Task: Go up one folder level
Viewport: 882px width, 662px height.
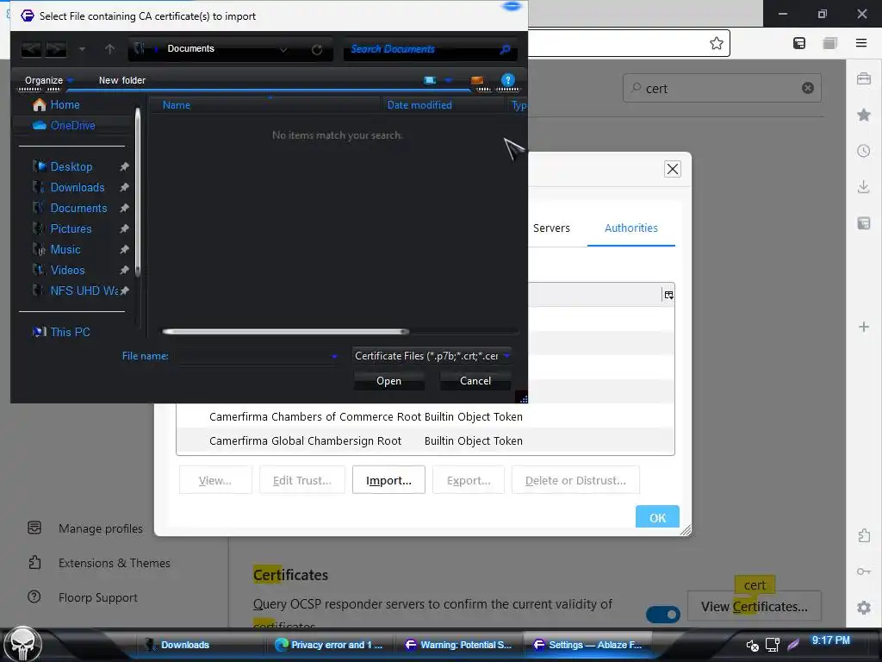Action: pos(109,49)
